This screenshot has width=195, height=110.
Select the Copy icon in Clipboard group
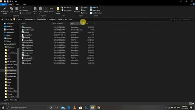click(11, 10)
